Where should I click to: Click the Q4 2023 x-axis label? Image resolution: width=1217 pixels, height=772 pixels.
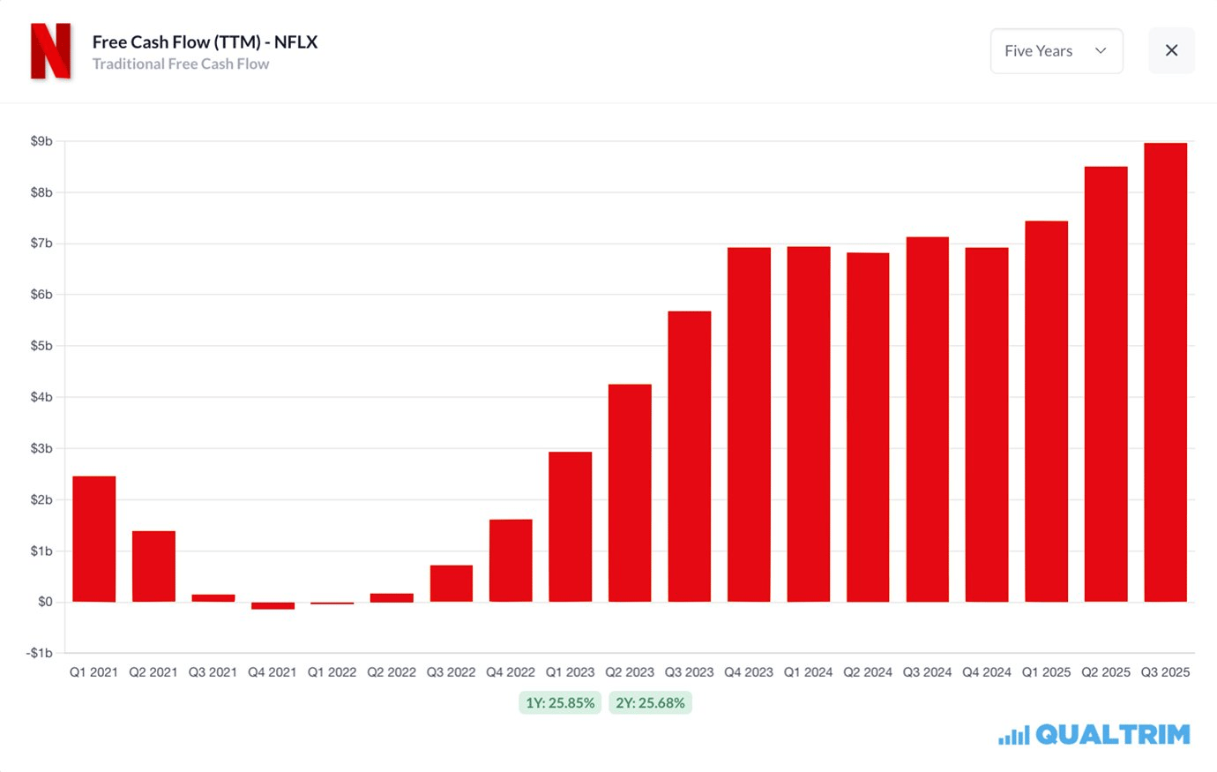(749, 672)
